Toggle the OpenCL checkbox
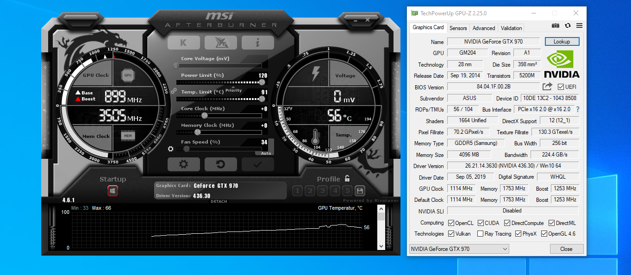The height and width of the screenshot is (275, 631). point(451,223)
